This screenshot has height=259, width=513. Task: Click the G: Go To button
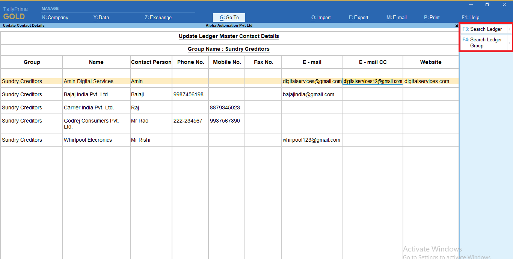229,17
